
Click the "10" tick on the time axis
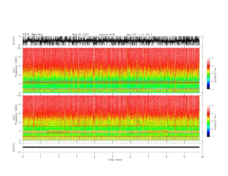pos(202,157)
